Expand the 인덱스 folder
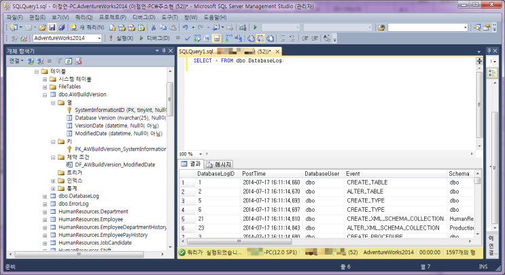This screenshot has height=275, width=505. pyautogui.click(x=53, y=181)
